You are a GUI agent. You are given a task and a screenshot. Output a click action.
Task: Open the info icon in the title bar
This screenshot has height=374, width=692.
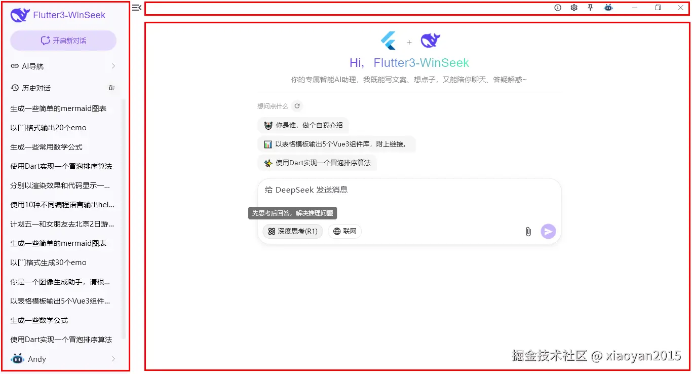[558, 8]
